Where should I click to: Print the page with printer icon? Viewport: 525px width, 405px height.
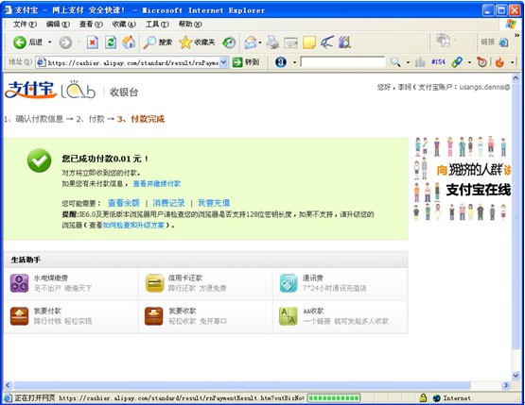(x=272, y=42)
